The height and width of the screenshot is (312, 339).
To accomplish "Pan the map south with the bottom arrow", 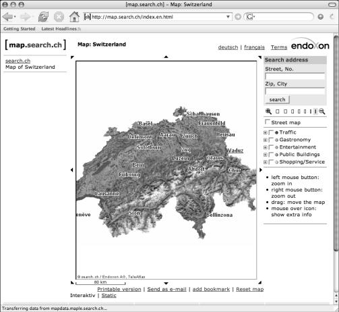I will tap(166, 283).
